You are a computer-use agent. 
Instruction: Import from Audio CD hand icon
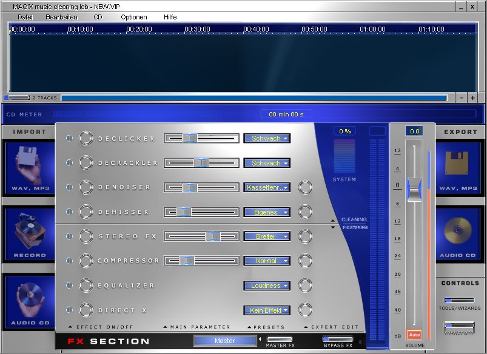[x=30, y=302]
